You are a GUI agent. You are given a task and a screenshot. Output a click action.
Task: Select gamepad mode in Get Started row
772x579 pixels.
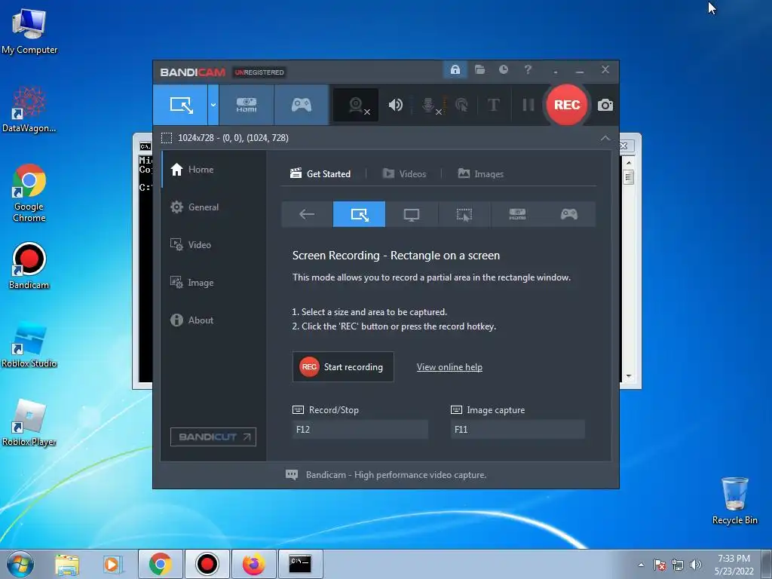coord(568,214)
